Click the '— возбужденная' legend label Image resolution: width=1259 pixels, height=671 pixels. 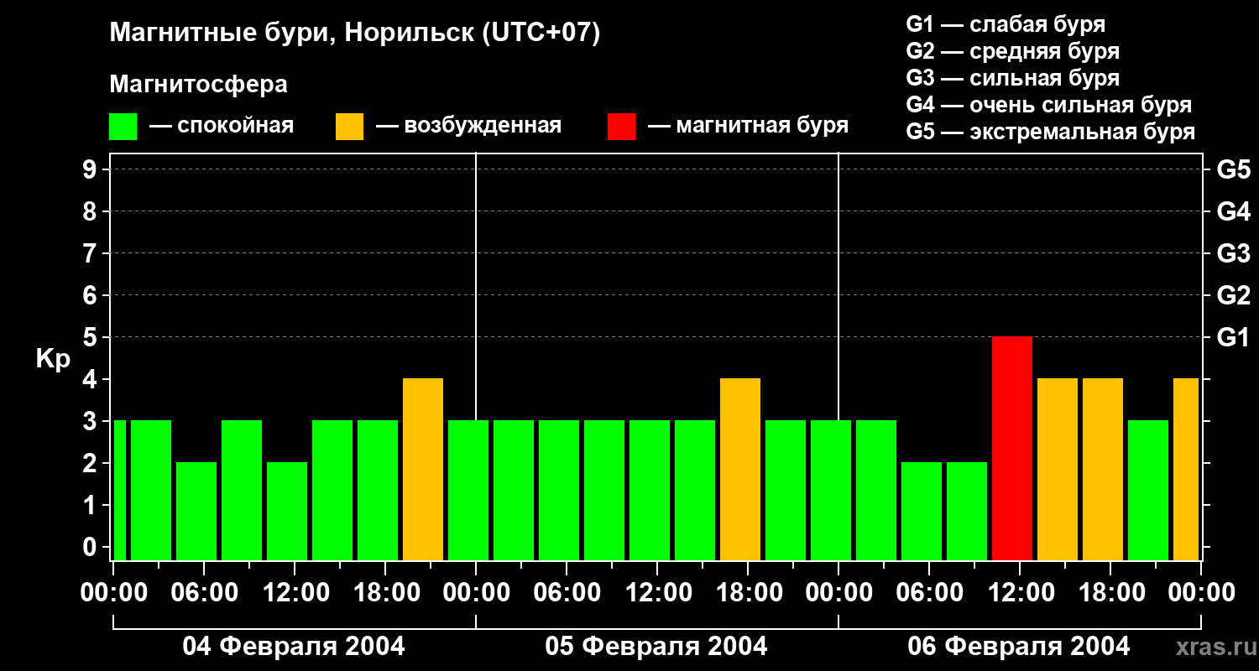click(x=468, y=126)
